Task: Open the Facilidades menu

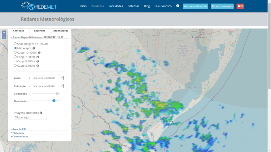Action: pyautogui.click(x=116, y=6)
